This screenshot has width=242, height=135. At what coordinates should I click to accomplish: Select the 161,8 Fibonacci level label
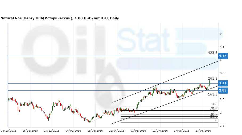click(x=213, y=94)
